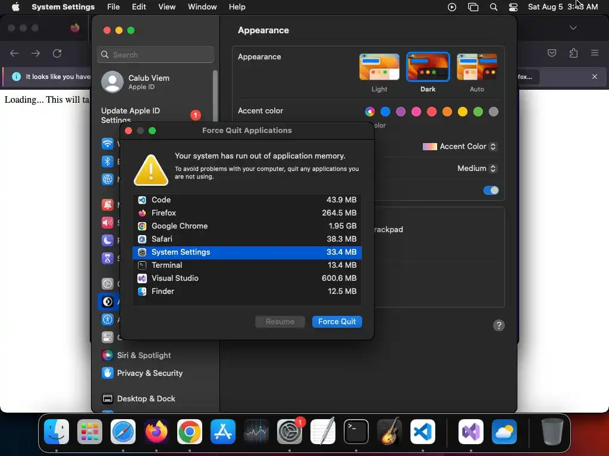Open the Window menu

click(202, 7)
